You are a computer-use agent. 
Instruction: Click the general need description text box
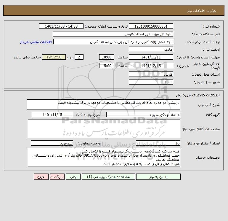coord(104,104)
